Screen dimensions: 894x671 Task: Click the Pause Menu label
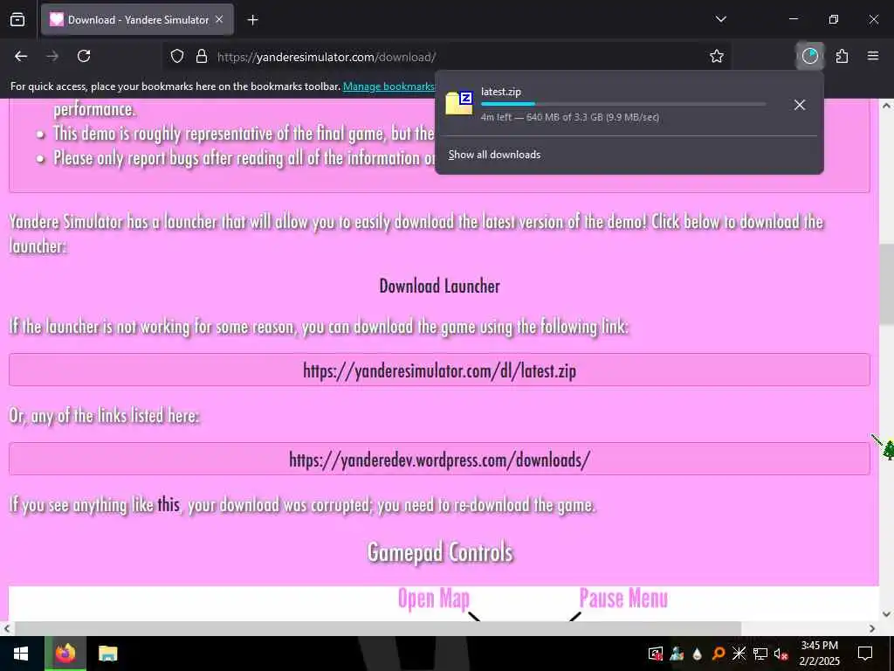(x=623, y=598)
